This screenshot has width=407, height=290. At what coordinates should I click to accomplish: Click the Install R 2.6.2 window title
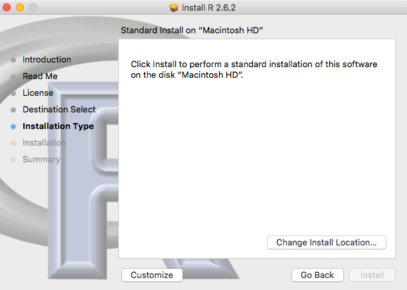208,7
